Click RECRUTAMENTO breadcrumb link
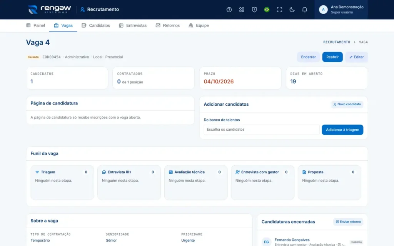Image resolution: width=394 pixels, height=246 pixels. (336, 42)
